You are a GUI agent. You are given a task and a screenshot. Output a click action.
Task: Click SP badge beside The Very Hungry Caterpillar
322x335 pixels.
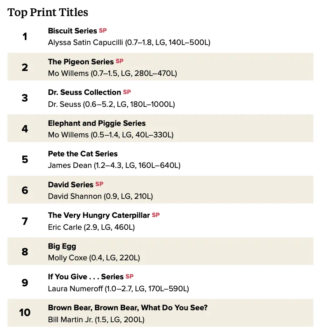(156, 215)
